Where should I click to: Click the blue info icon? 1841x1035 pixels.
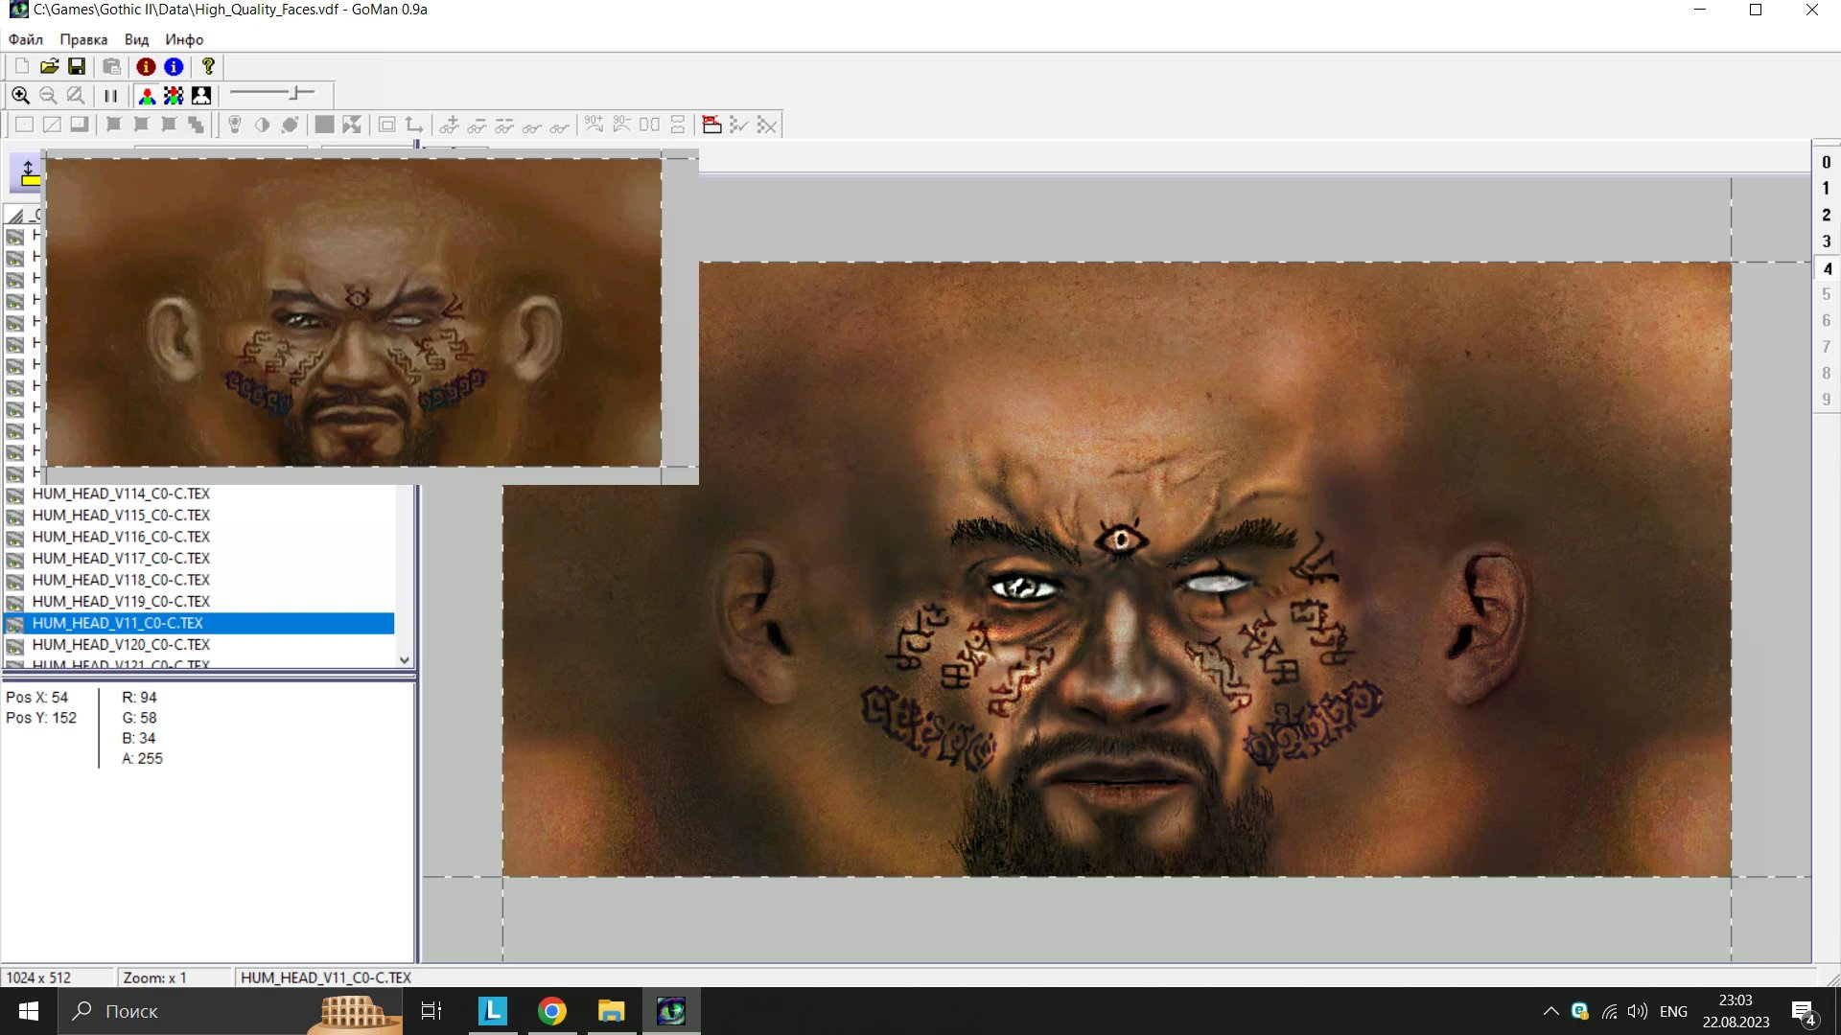(x=174, y=66)
